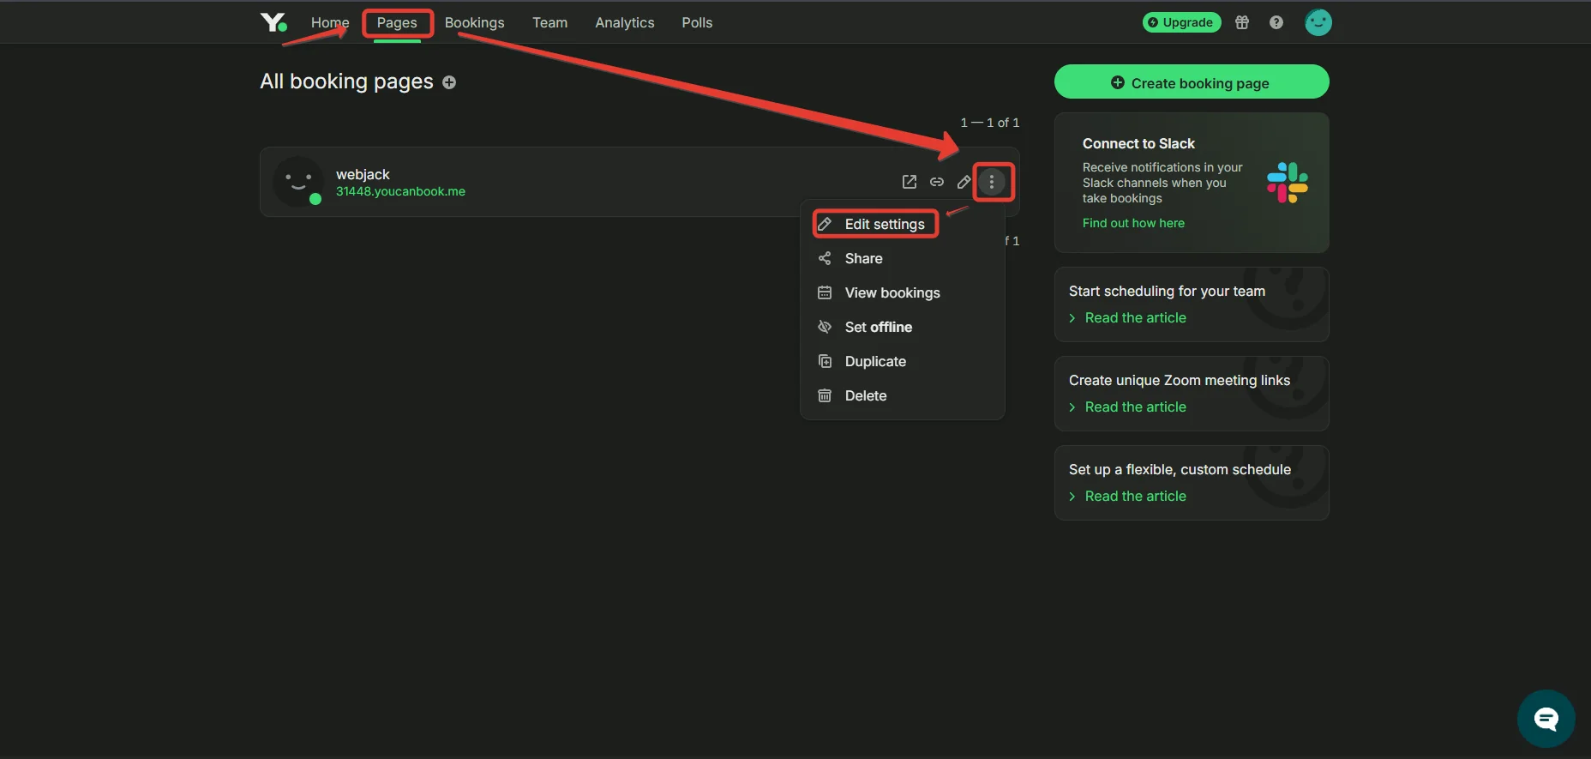Click the plus icon beside All booking pages
This screenshot has height=759, width=1591.
tap(449, 82)
